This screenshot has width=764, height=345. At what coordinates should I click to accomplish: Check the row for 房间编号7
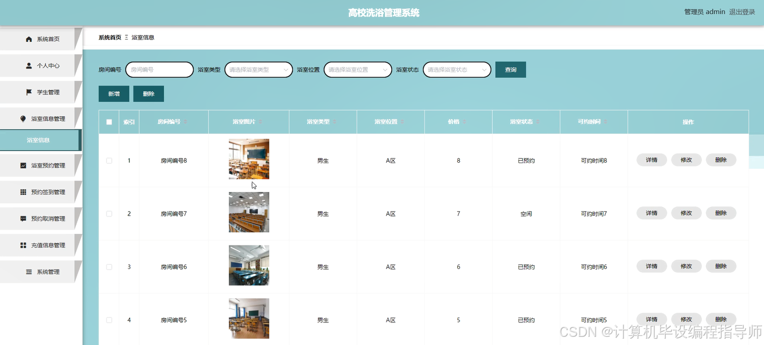click(109, 214)
